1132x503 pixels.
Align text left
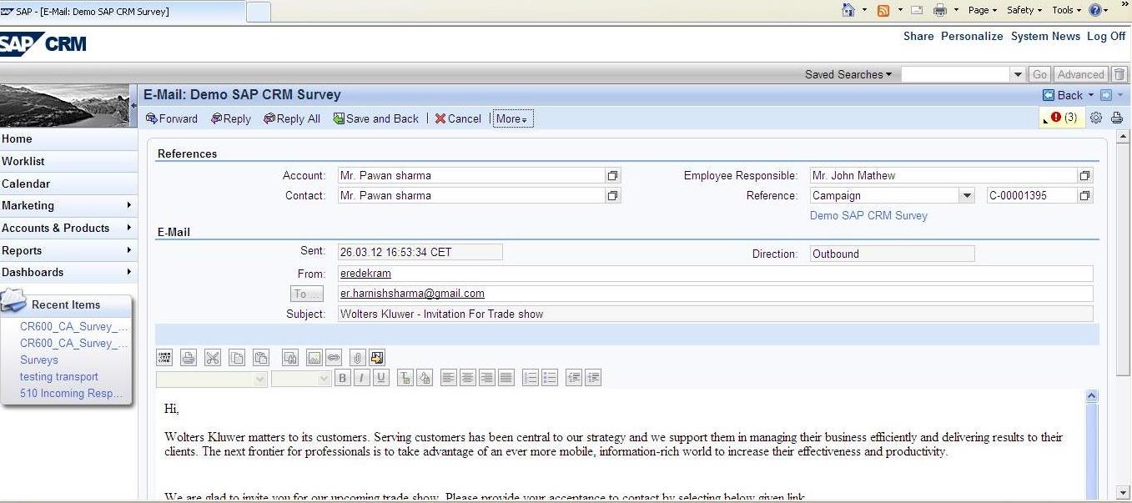[x=449, y=378]
